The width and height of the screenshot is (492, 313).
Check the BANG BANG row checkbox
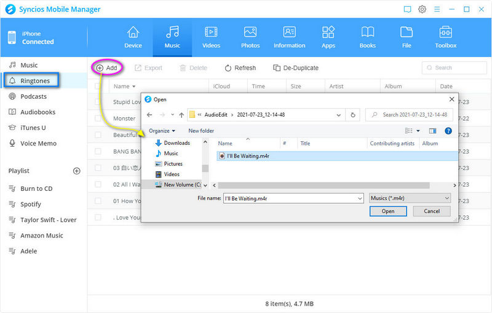[98, 152]
